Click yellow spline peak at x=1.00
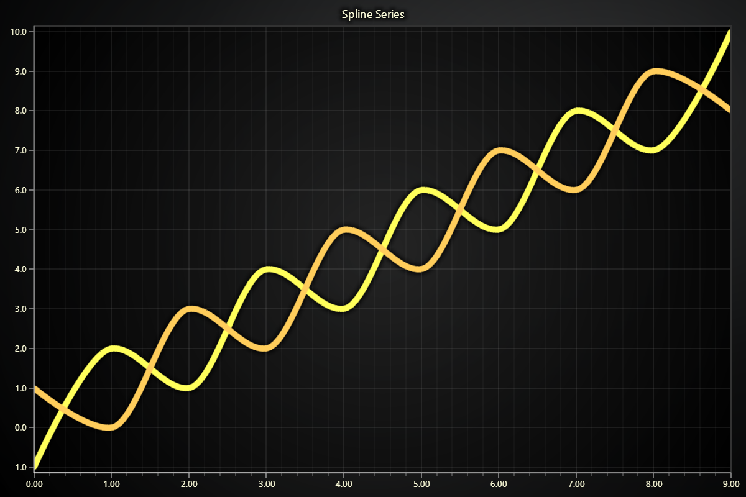Image resolution: width=746 pixels, height=497 pixels. pos(113,349)
